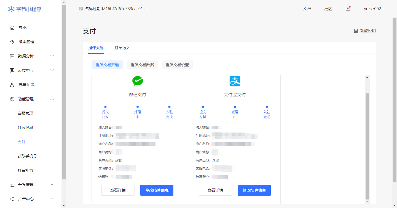
Task: Click the 功能说明 document icon
Action: [356, 31]
